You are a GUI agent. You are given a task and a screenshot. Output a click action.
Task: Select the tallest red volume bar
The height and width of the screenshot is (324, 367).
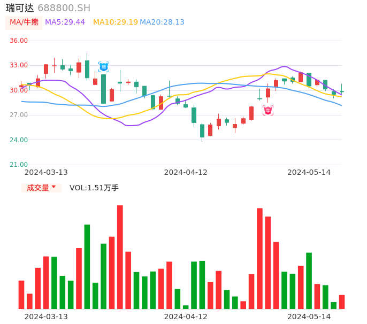point(120,257)
